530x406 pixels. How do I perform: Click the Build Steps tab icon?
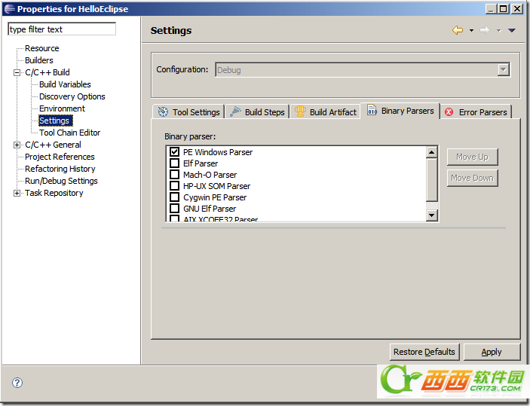point(235,111)
